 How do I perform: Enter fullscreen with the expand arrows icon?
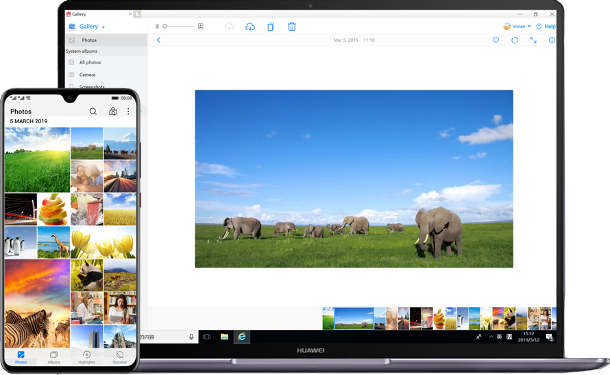point(533,40)
